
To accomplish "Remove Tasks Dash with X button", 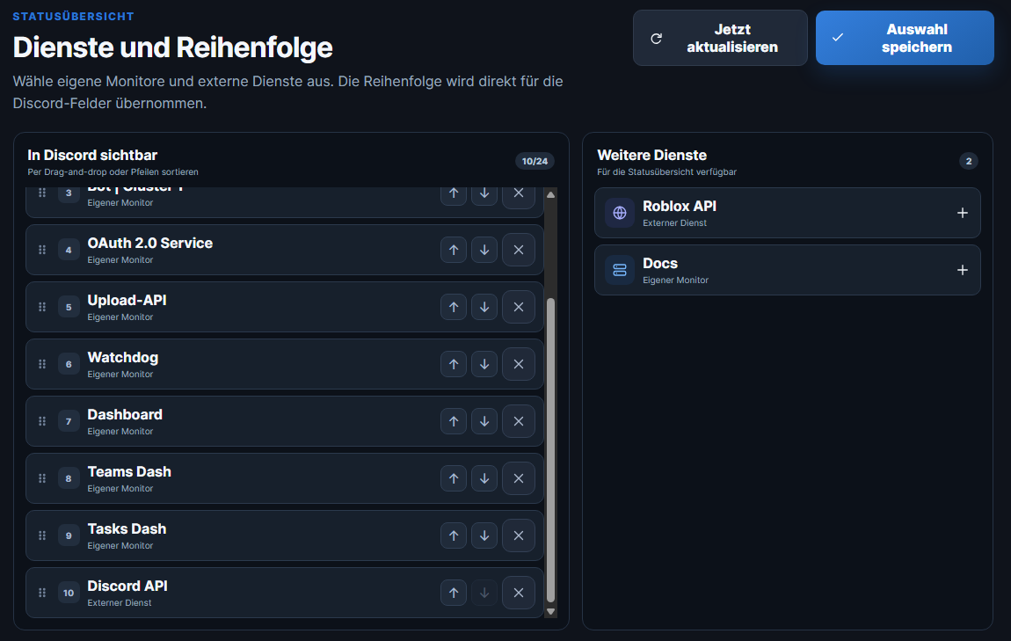I will tap(519, 535).
